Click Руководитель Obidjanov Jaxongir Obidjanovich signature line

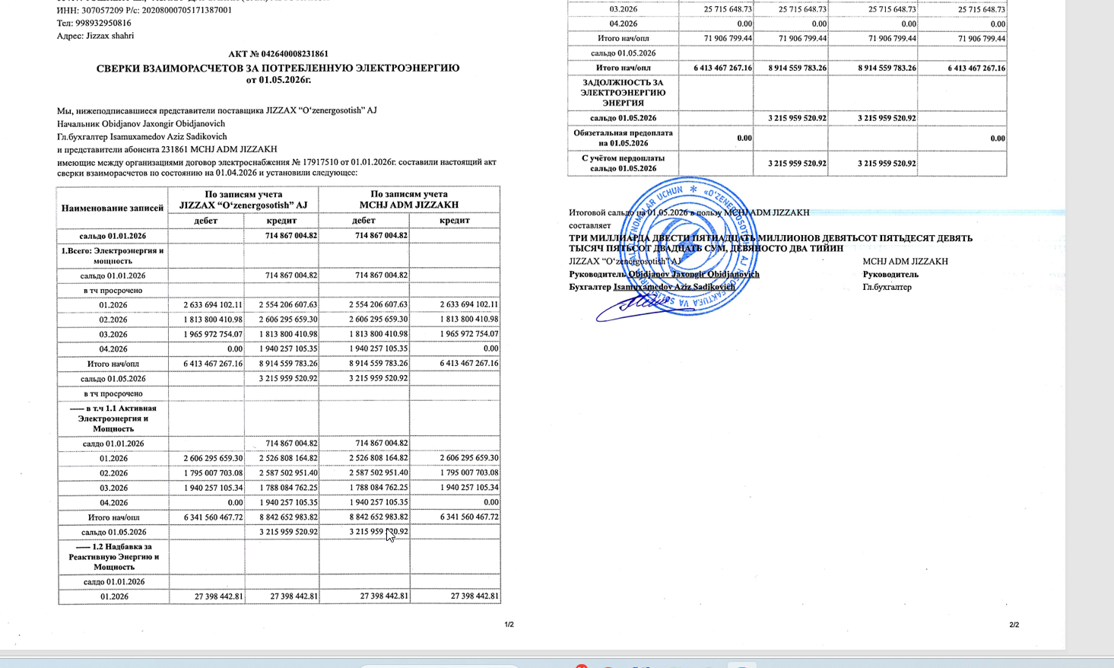(x=664, y=275)
